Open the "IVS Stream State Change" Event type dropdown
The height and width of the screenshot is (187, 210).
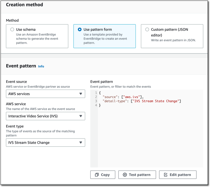[45, 142]
